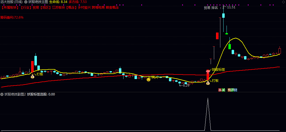Click the 打板 label below 妖股标签
This screenshot has height=132, width=286.
(x=215, y=81)
